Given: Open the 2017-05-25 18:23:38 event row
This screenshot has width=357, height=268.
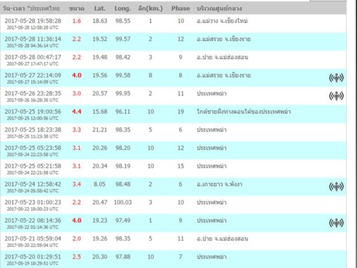Looking at the screenshot, I should [173, 132].
